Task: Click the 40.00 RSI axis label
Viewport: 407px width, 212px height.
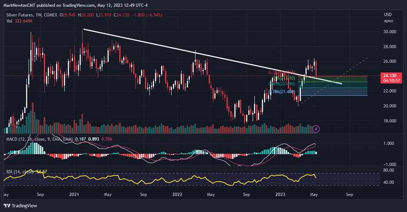Action: [x=389, y=182]
